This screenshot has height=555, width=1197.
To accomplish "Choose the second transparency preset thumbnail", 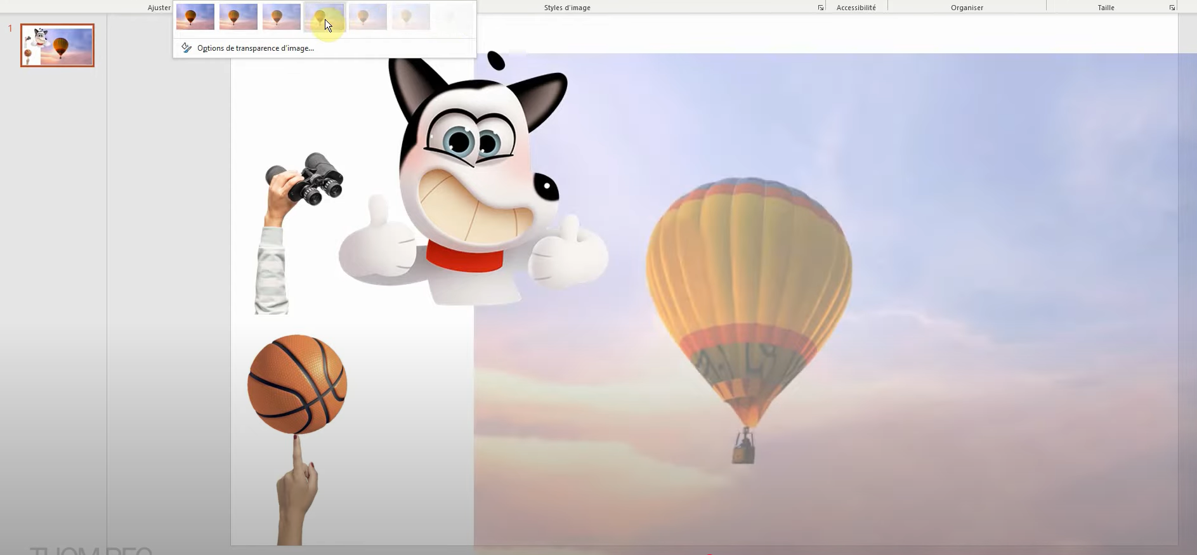I will coord(239,16).
